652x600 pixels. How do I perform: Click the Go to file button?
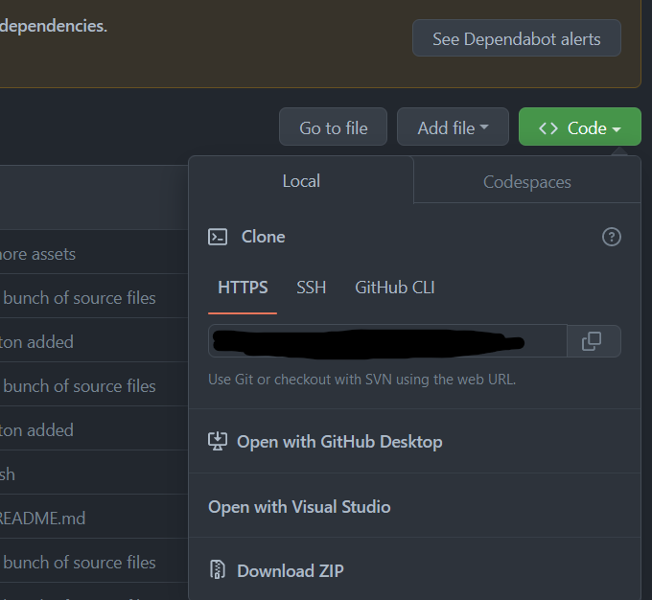coord(333,127)
